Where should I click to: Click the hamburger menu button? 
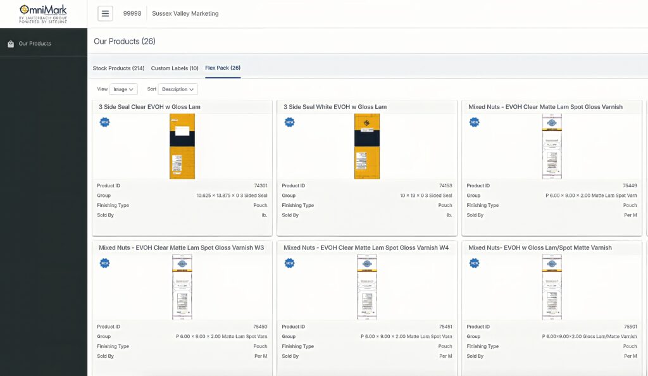pyautogui.click(x=105, y=13)
